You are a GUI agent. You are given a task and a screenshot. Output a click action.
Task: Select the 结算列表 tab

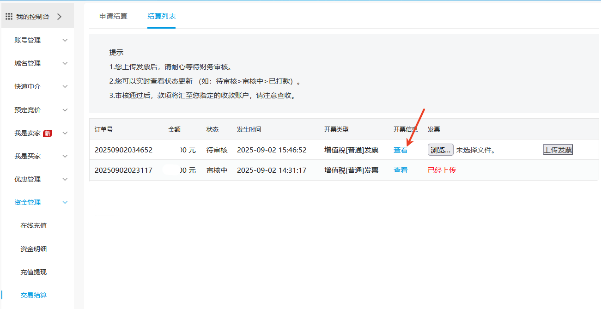point(161,16)
